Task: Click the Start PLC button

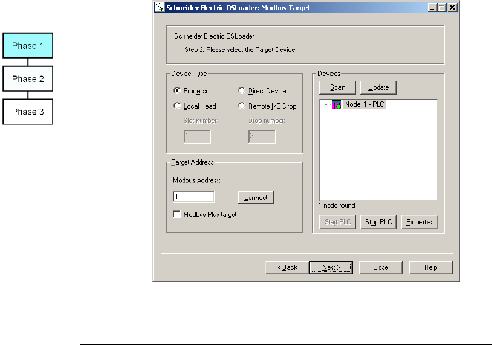Action: pos(337,222)
